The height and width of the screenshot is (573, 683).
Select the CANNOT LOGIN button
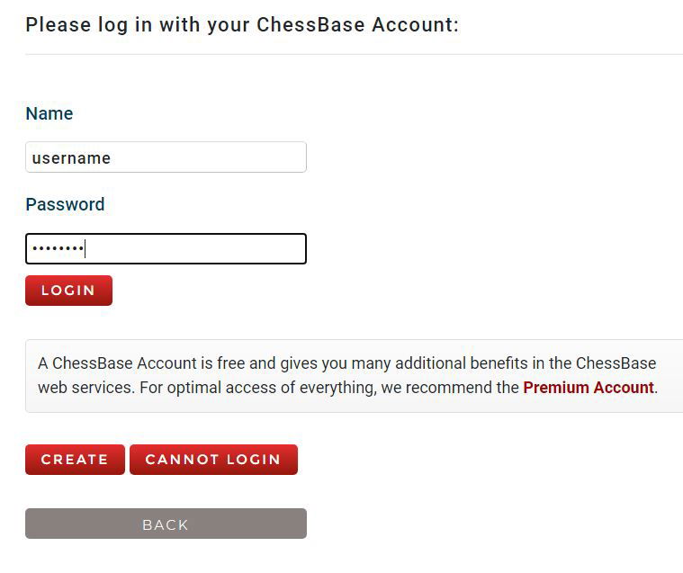(213, 460)
